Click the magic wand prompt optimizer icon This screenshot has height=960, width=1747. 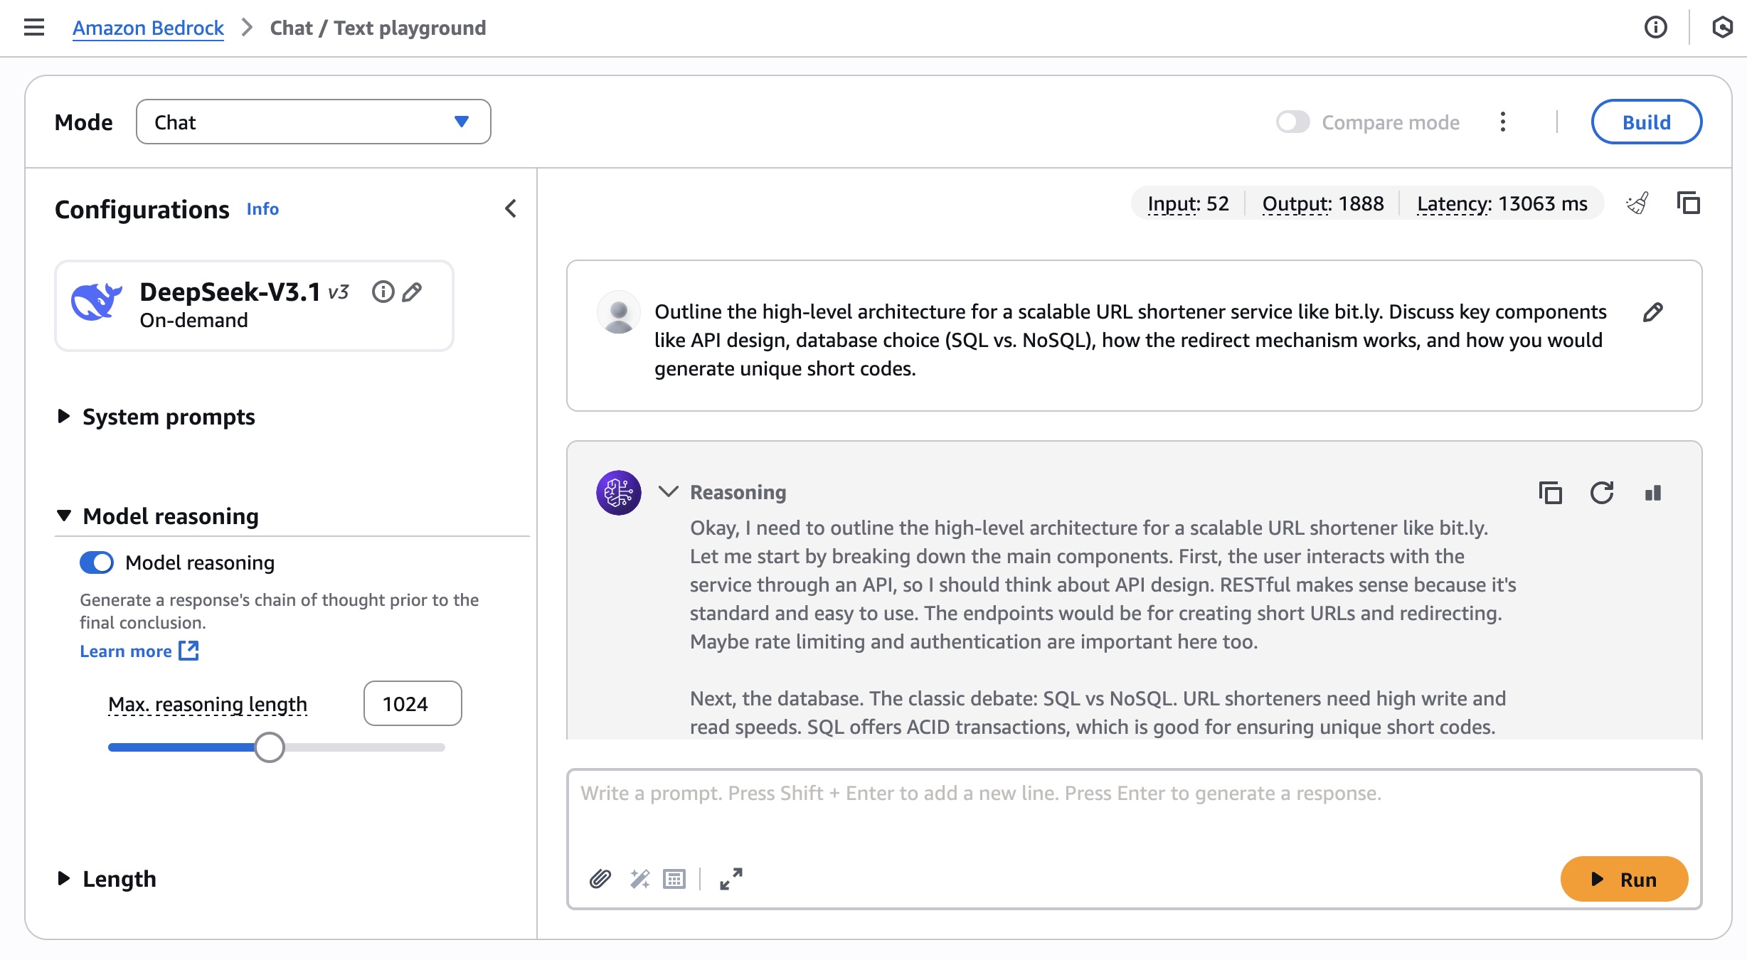tap(639, 880)
